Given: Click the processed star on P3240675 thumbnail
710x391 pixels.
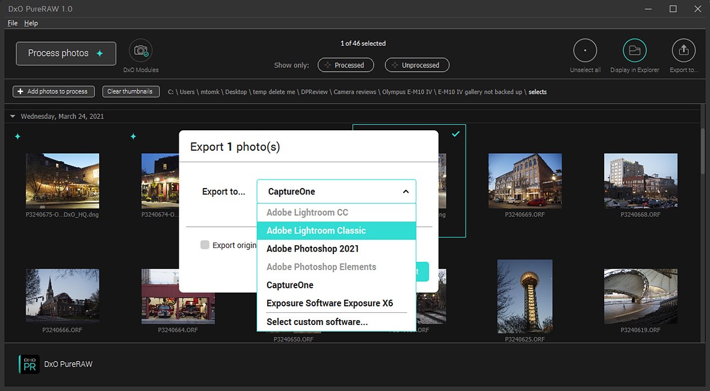Looking at the screenshot, I should click(x=17, y=137).
